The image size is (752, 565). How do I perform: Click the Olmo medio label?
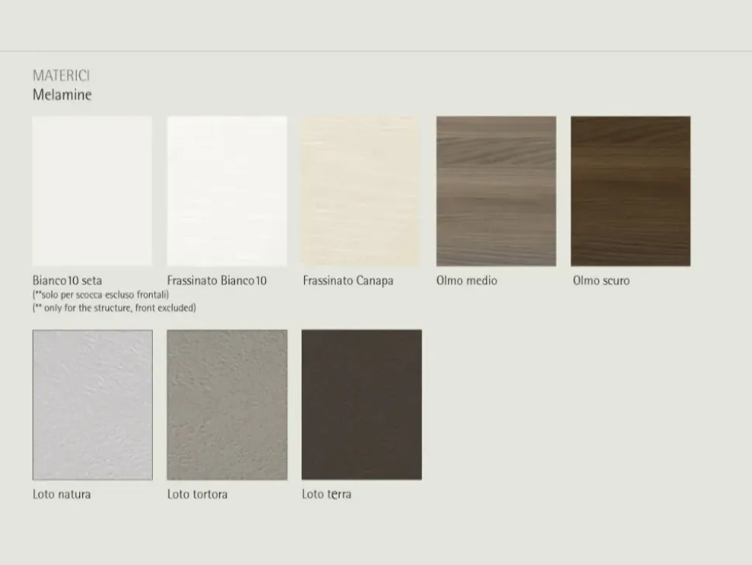pyautogui.click(x=467, y=281)
